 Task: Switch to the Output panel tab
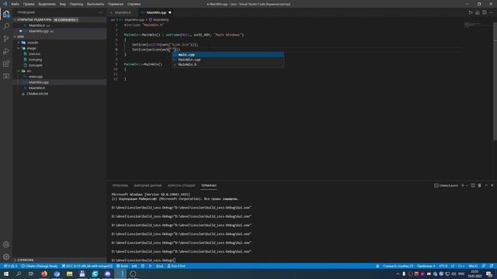148,185
